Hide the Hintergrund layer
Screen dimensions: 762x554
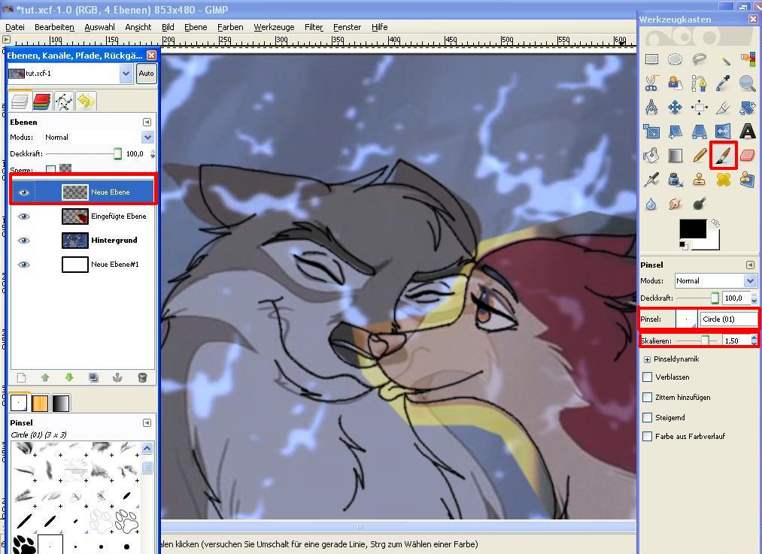23,241
